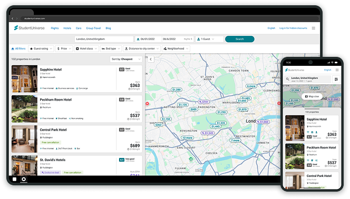350x199 pixels.
Task: Click the Central Park Hotel title on phone
Action: (319, 176)
